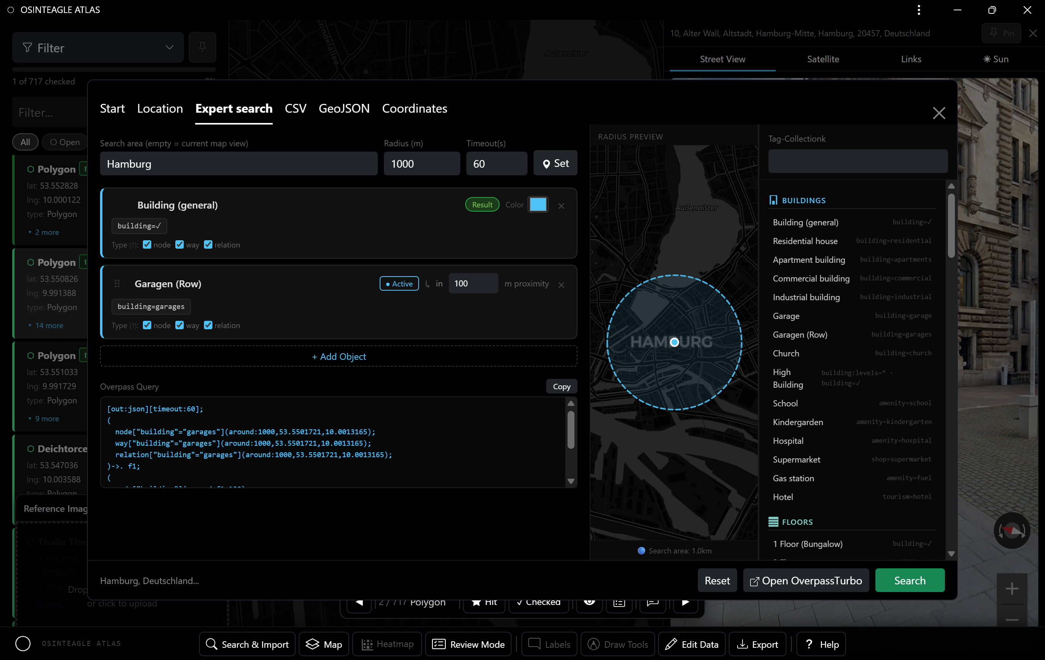The image size is (1045, 660).
Task: Click scroll up arrow of tag collection list
Action: coord(951,186)
